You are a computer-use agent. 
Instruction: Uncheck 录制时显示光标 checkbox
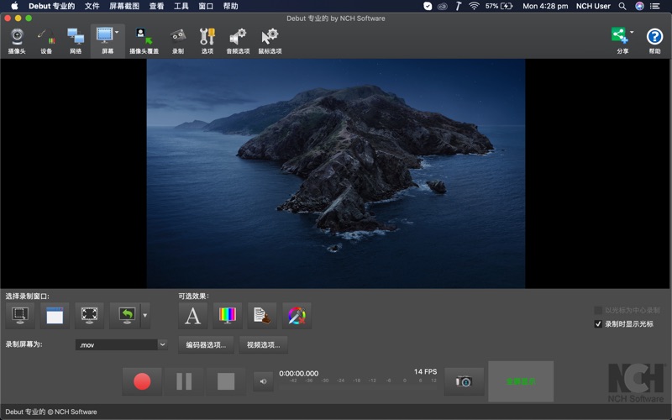[x=598, y=324]
